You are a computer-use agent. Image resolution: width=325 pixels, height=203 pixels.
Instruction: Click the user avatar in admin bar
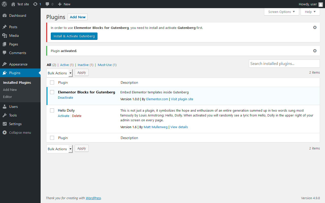coord(321,4)
